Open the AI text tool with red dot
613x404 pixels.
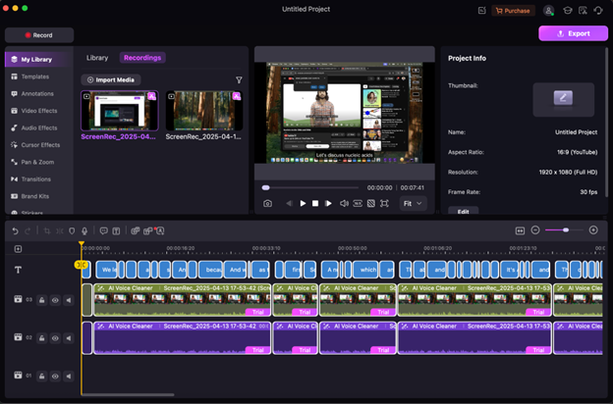(160, 231)
